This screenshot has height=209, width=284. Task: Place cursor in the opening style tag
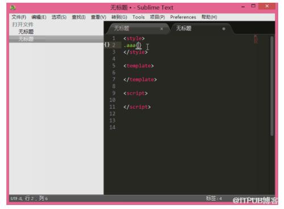[134, 39]
